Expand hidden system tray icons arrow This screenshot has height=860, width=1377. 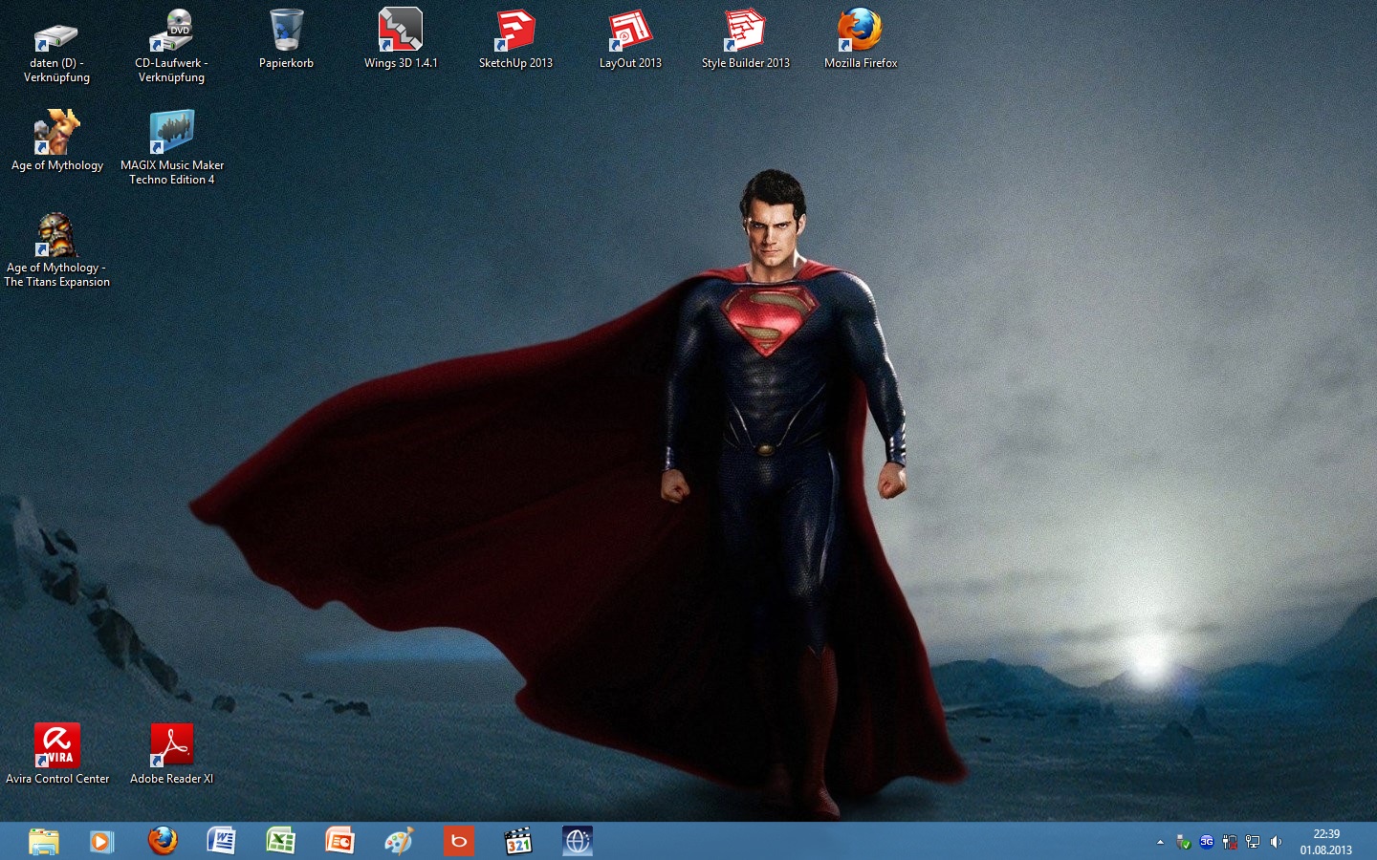point(1160,842)
